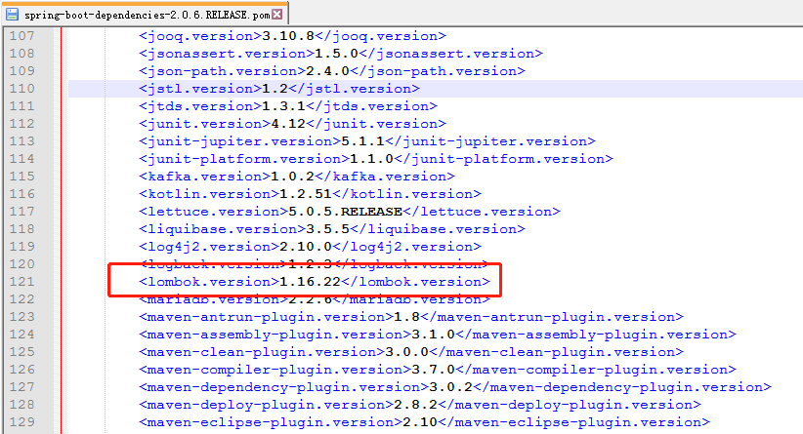This screenshot has height=434, width=803.
Task: Click line number 129 in the gutter
Action: click(x=22, y=422)
